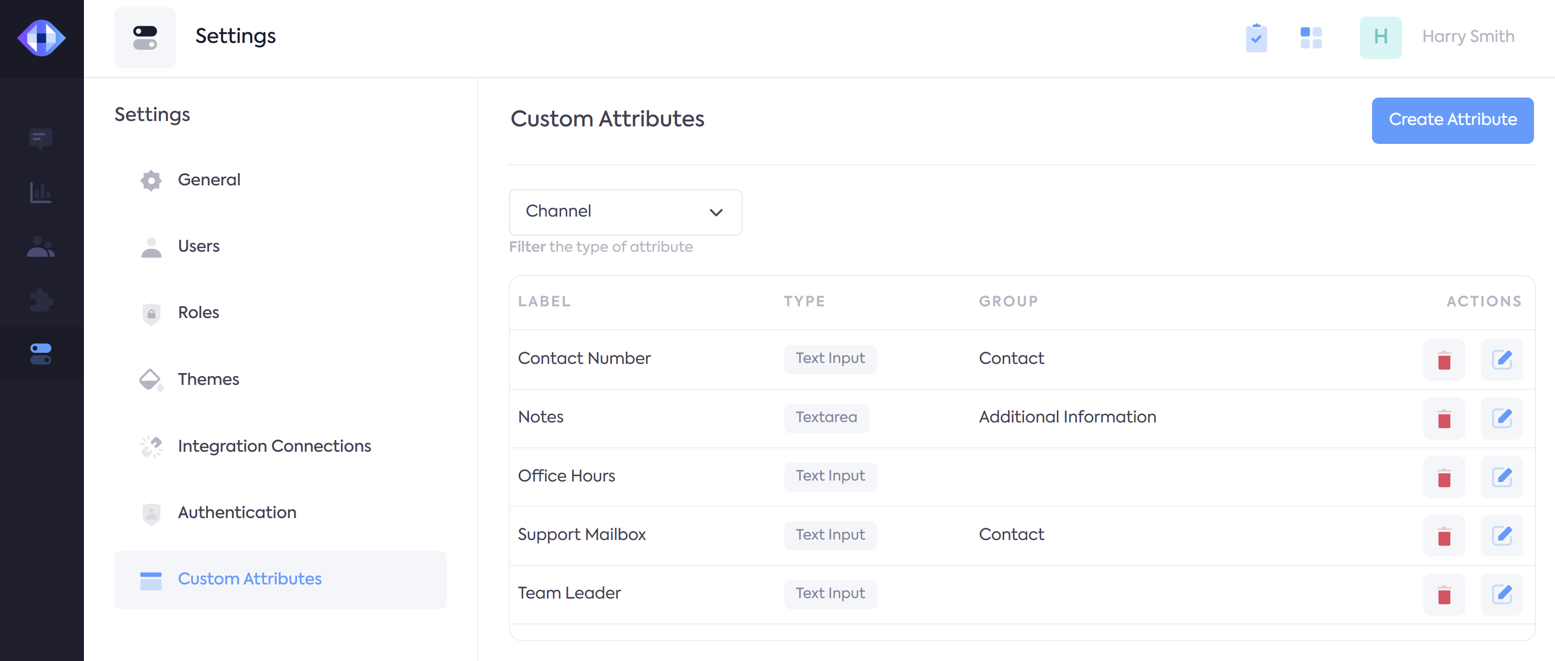1555x661 pixels.
Task: Click the settings toggle icon in sidebar
Action: click(40, 354)
